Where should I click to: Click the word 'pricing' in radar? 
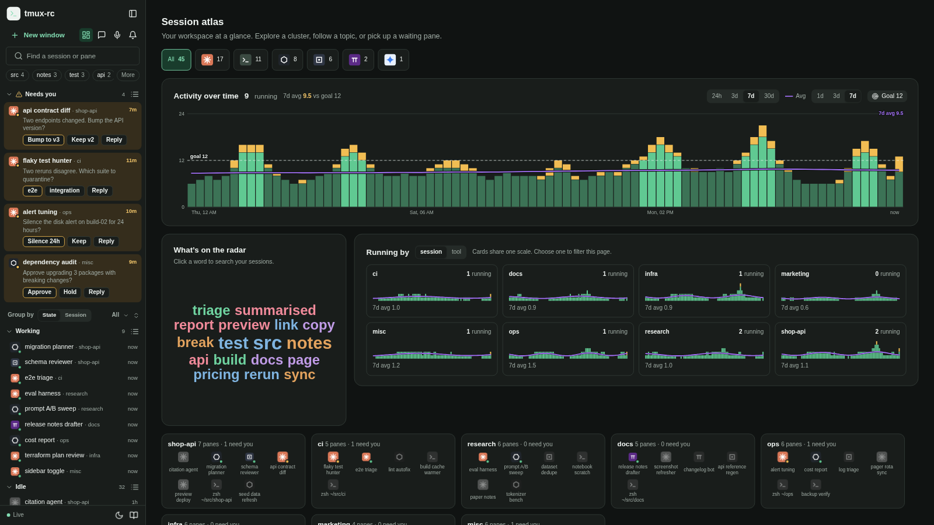click(x=217, y=374)
